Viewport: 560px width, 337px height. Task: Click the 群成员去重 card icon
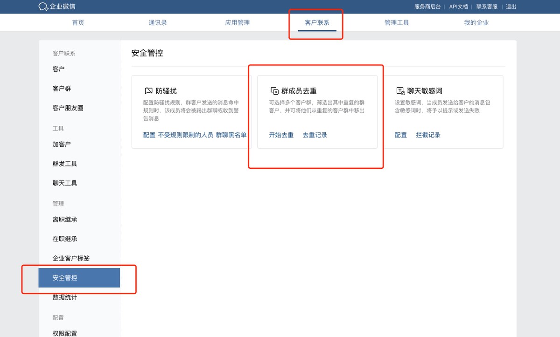275,90
